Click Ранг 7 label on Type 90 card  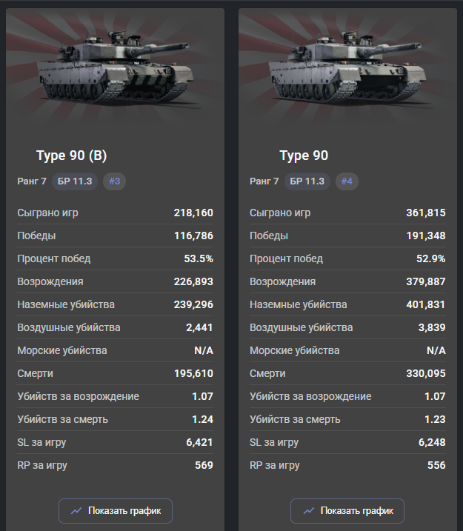[x=264, y=181]
